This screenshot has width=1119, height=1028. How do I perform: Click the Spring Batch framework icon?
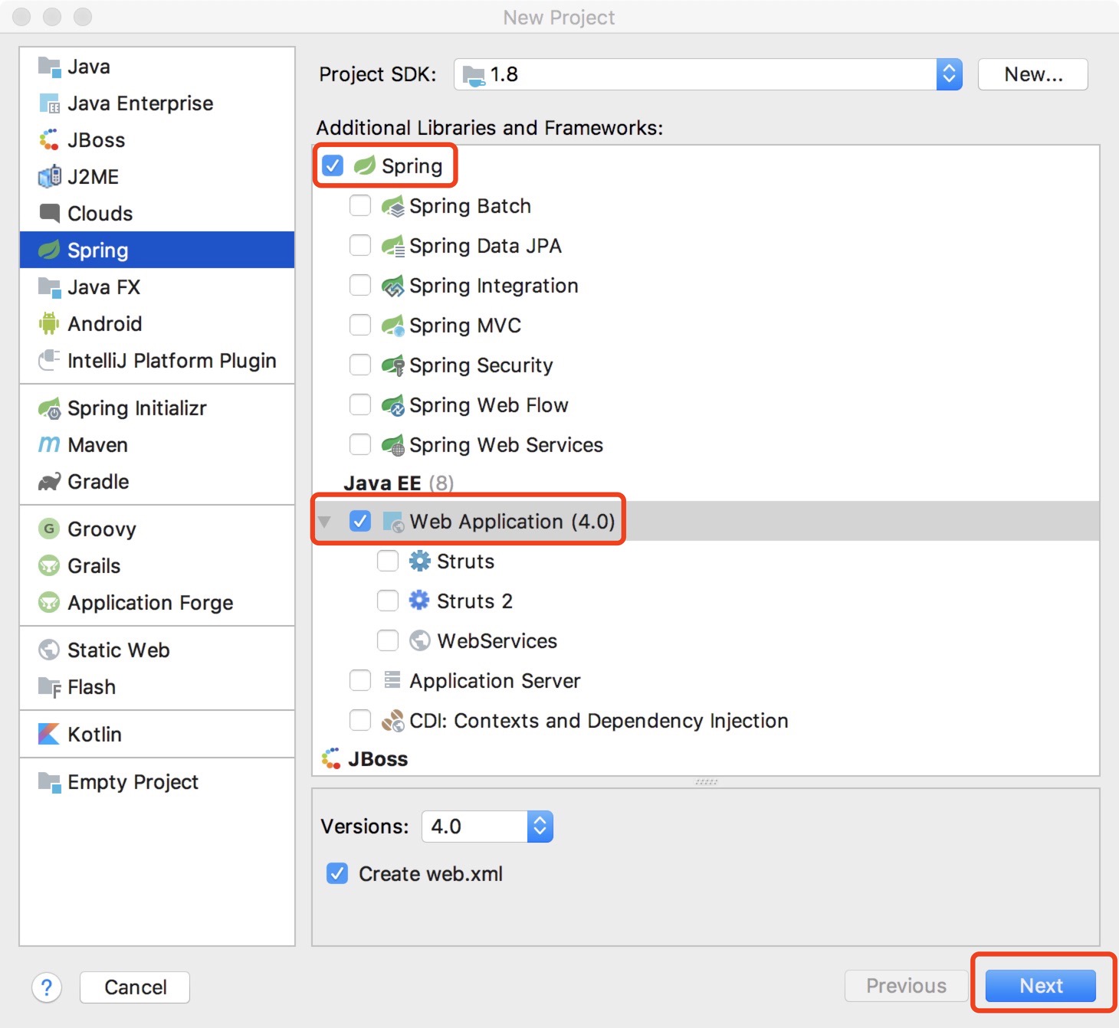click(393, 206)
